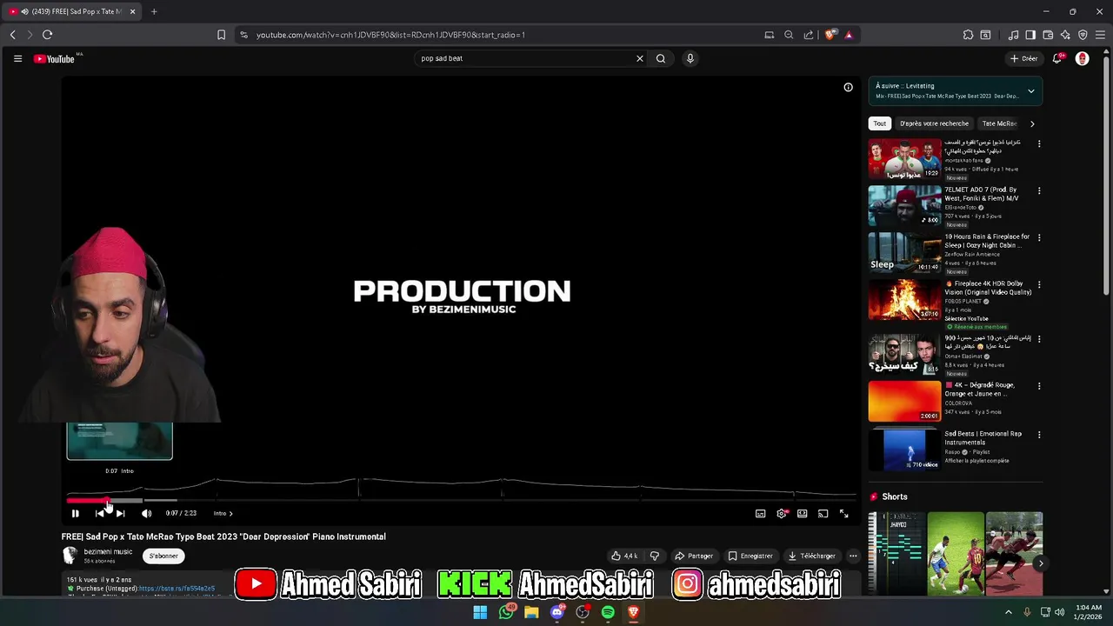
Task: Open options for 7ELMET ADO 7 video
Action: point(1038,190)
